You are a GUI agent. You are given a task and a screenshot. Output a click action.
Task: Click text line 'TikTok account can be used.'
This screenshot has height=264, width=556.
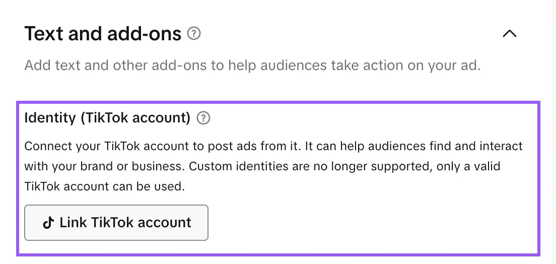[x=105, y=186]
